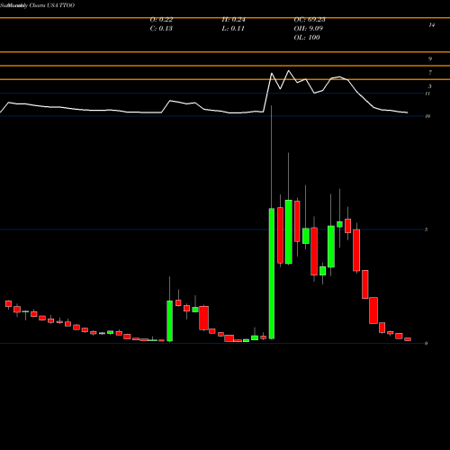The width and height of the screenshot is (450, 450).
Task: Click the "10" axis label
Action: point(427,116)
